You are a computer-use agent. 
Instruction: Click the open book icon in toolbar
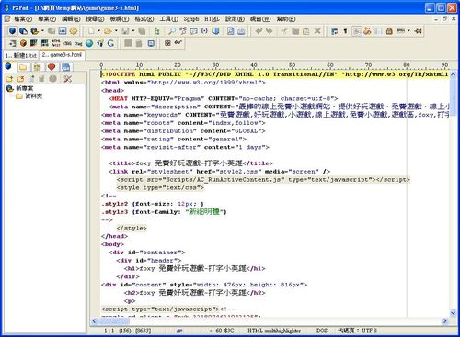[x=215, y=31]
